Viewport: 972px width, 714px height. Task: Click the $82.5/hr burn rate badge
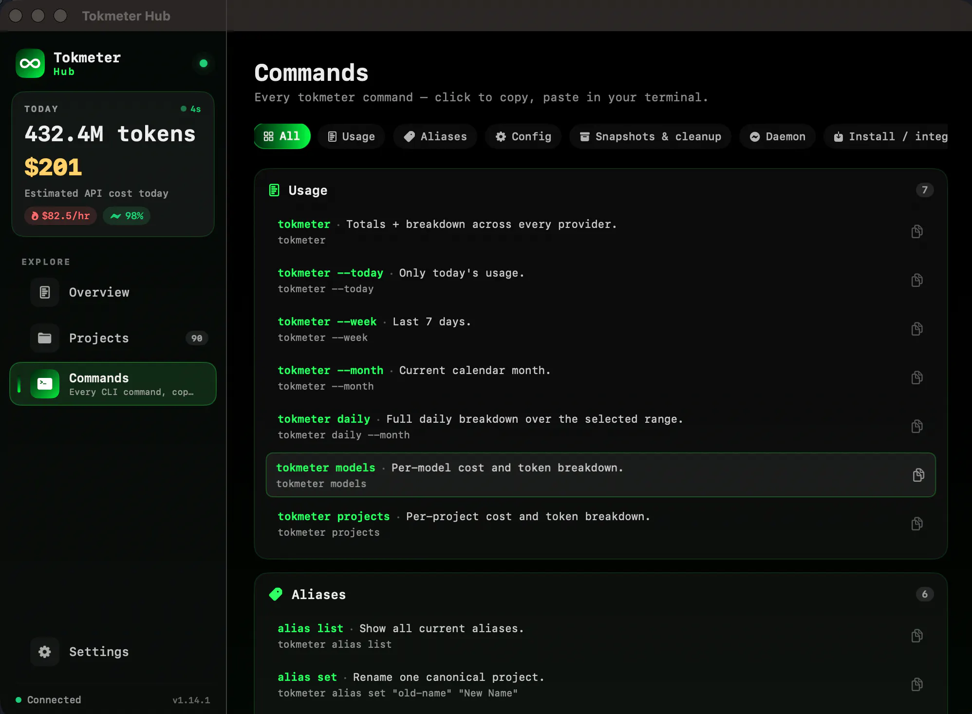(60, 216)
